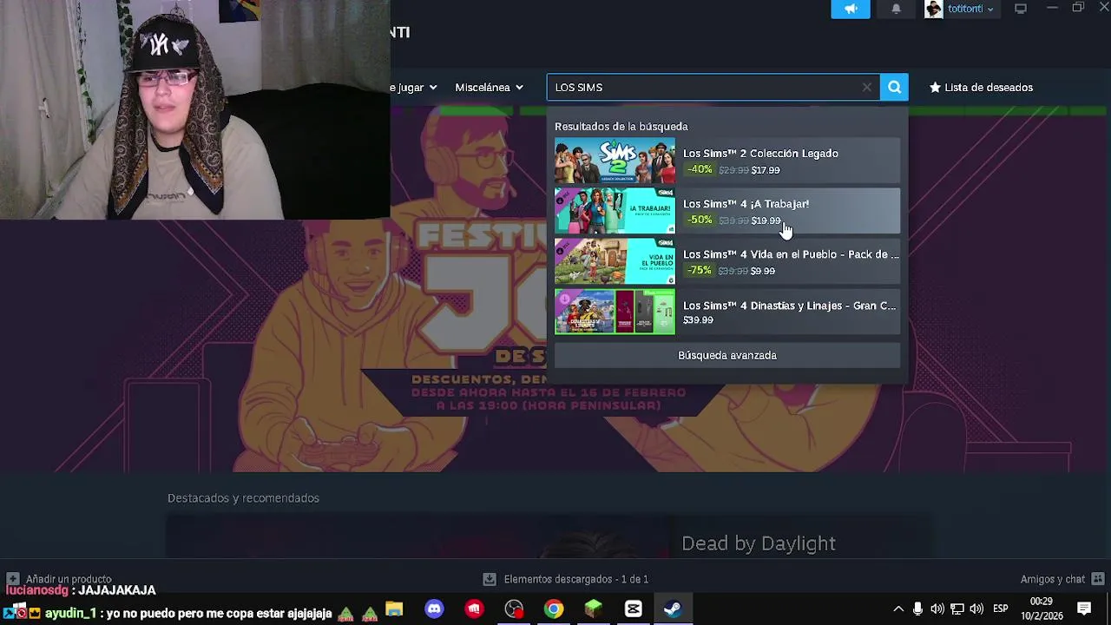Viewport: 1111px width, 625px height.
Task: Expand the Miscelánea menu
Action: pos(489,87)
